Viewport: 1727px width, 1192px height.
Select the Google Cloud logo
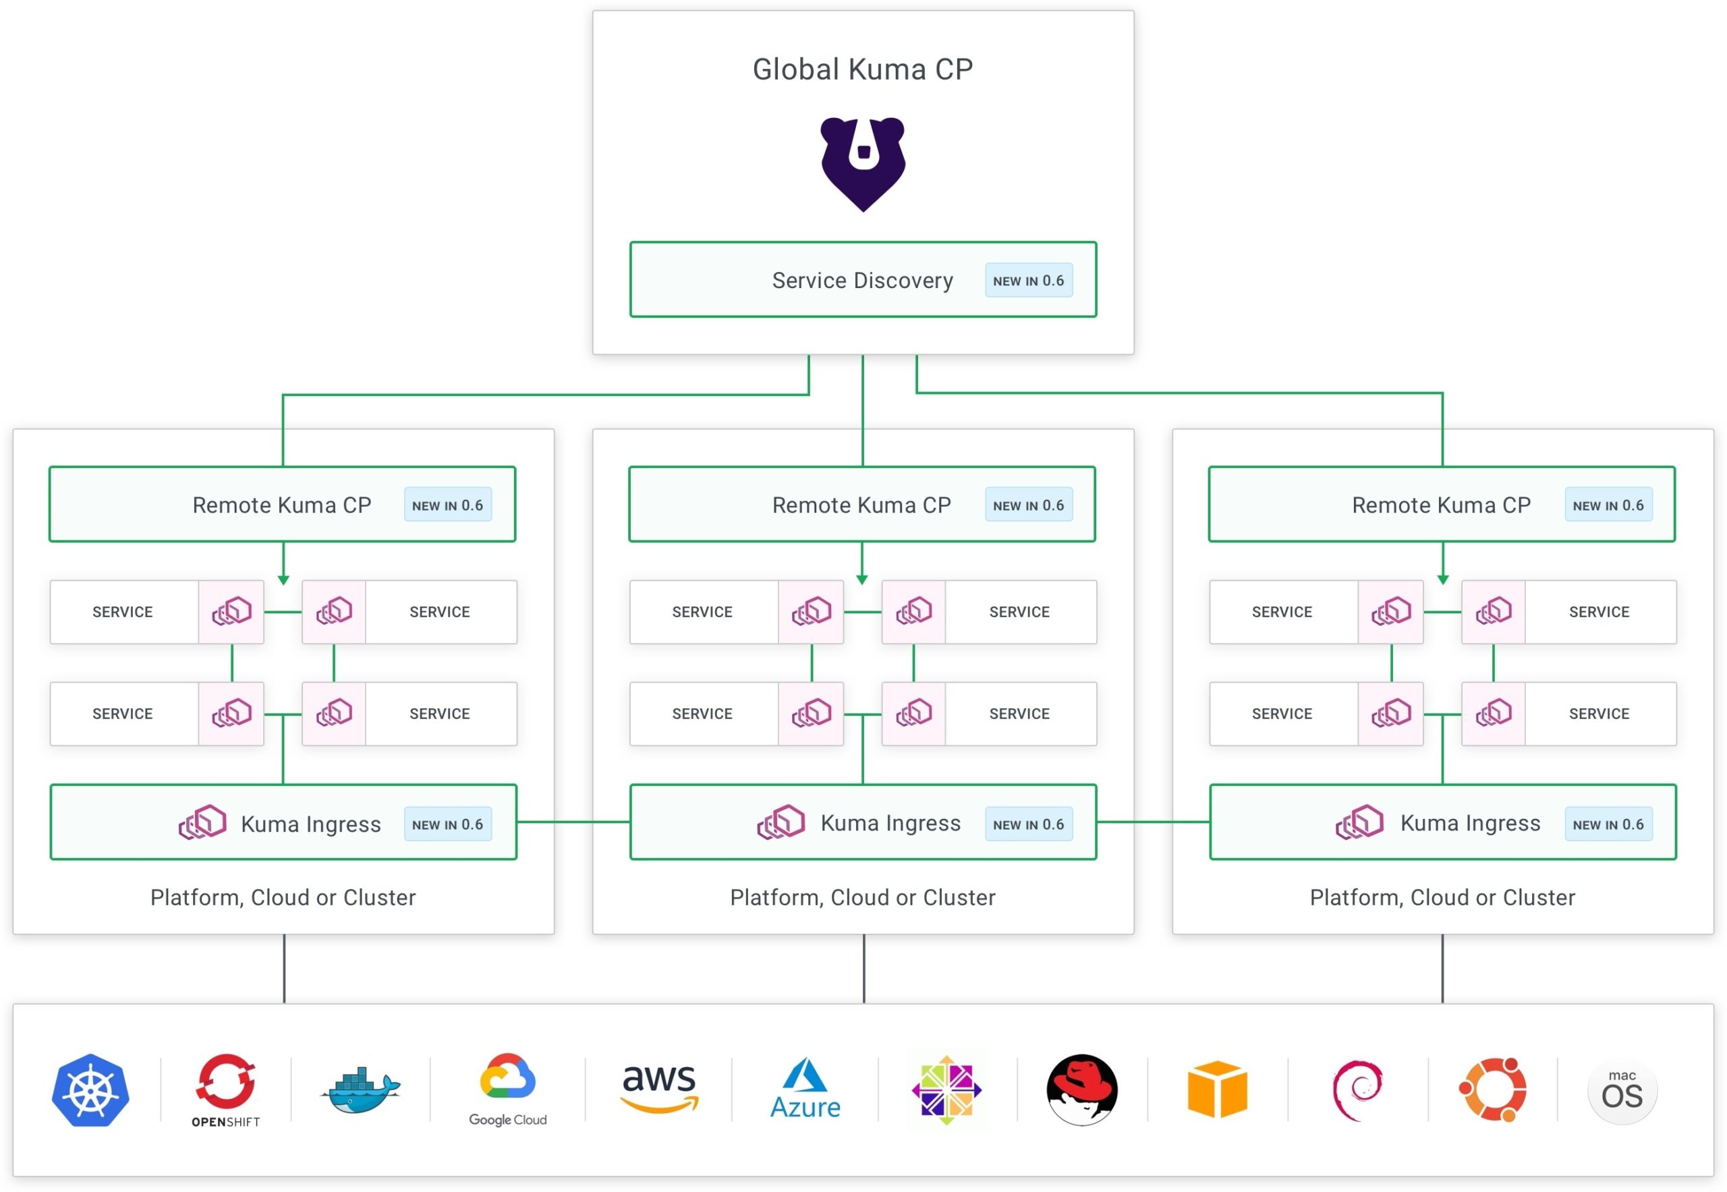tap(508, 1090)
